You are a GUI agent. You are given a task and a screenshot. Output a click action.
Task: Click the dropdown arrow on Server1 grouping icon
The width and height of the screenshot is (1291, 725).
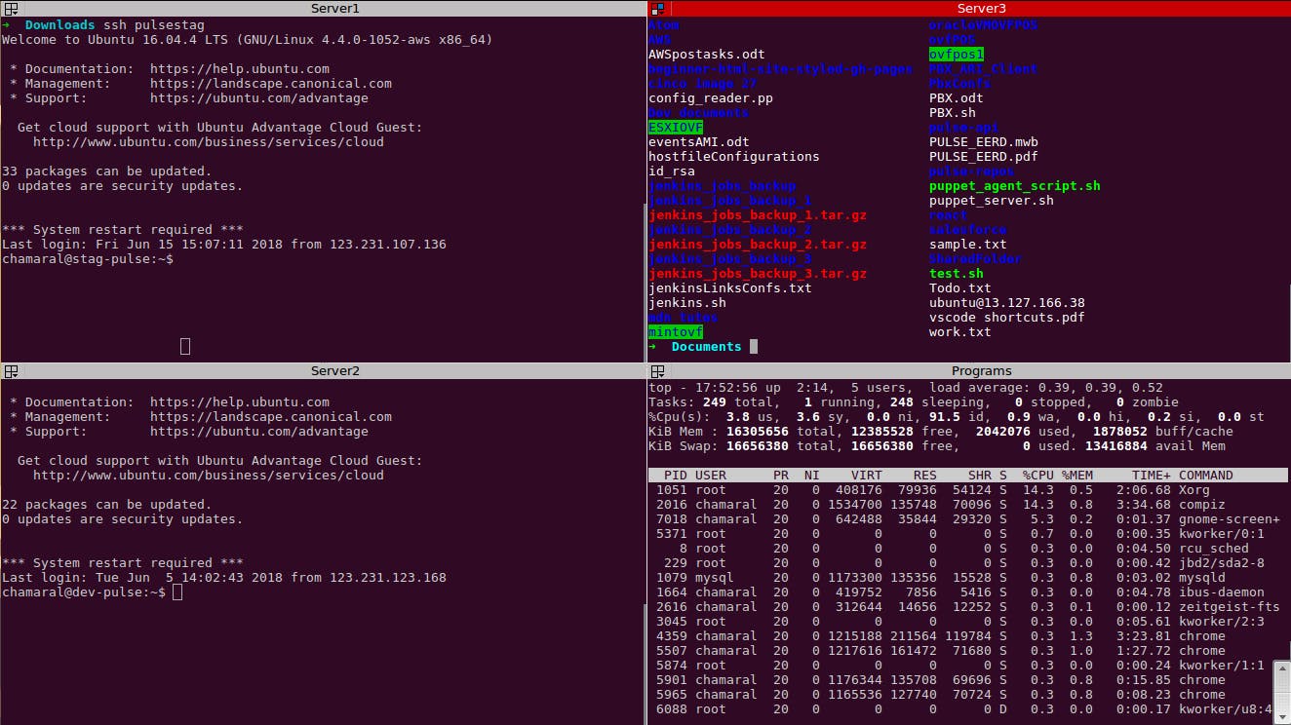pos(17,11)
